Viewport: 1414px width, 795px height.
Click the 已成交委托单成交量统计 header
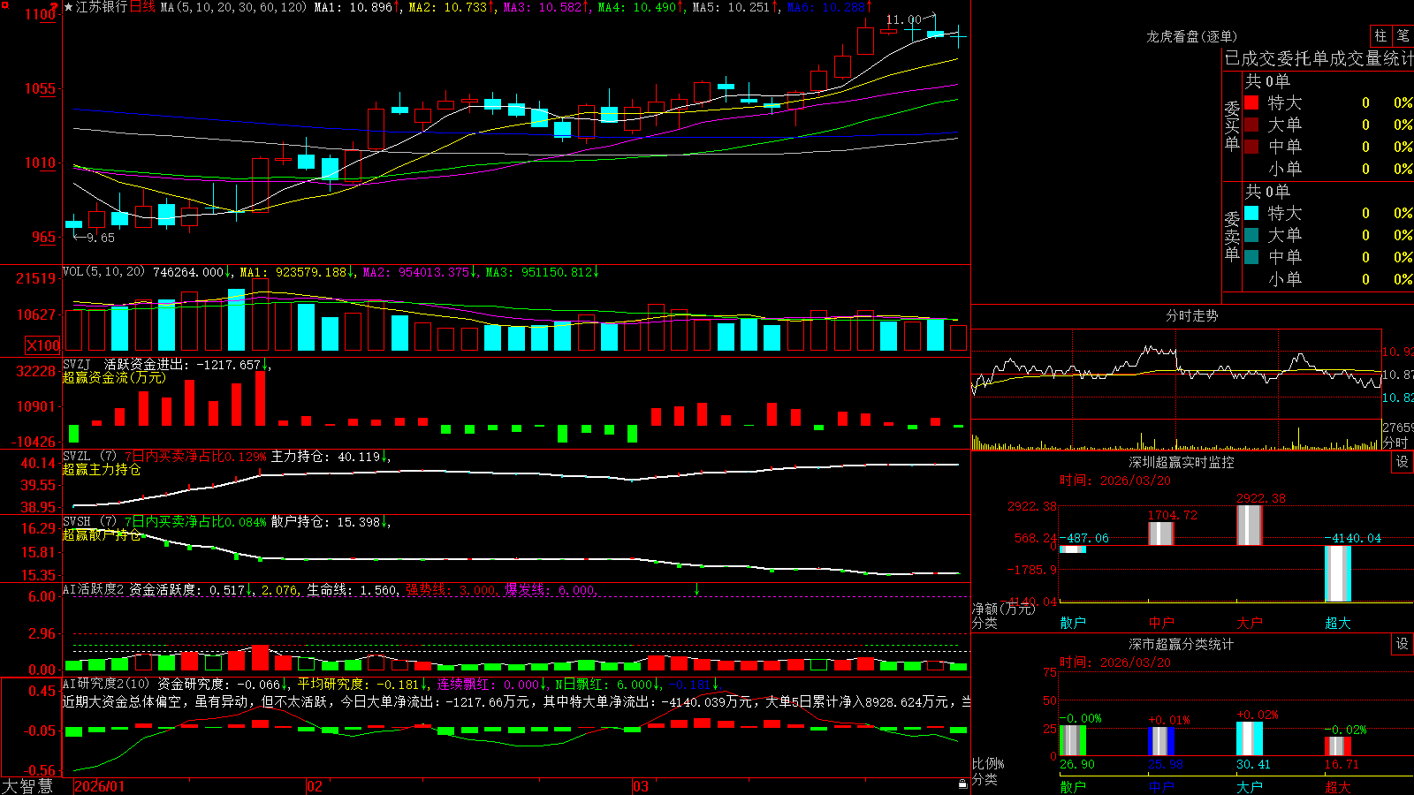(1319, 58)
